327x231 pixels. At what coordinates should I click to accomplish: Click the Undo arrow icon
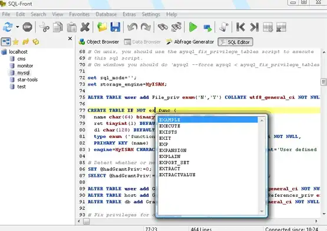(132, 27)
